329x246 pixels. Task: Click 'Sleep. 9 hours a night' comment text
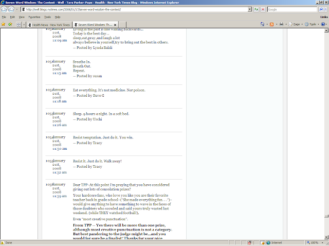pos(101,114)
